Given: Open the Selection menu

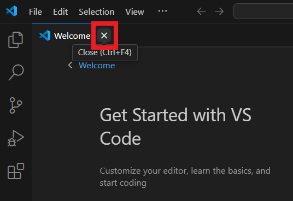Looking at the screenshot, I should point(96,12).
